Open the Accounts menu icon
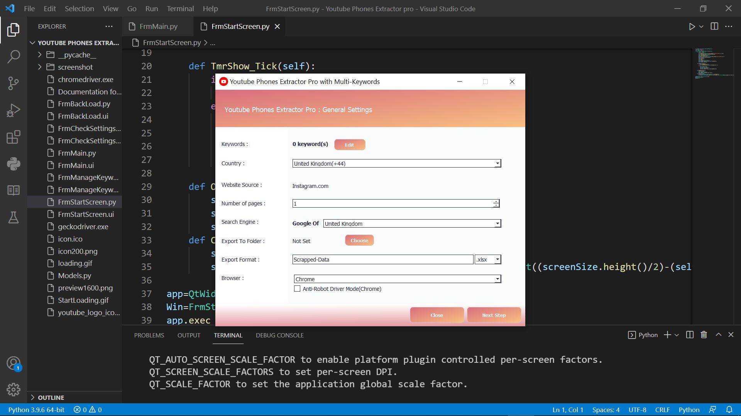The image size is (741, 416). [13, 363]
